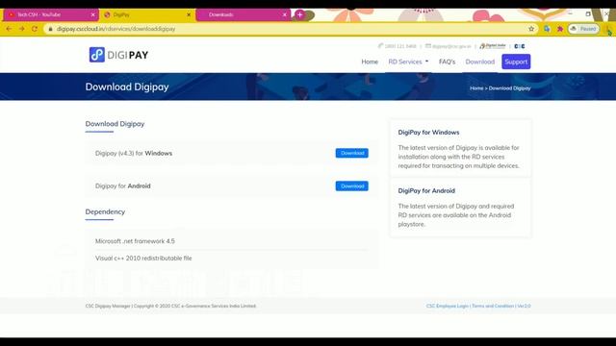Viewport: 616px width, 346px height.
Task: Click the Paused profile button
Action: [583, 29]
